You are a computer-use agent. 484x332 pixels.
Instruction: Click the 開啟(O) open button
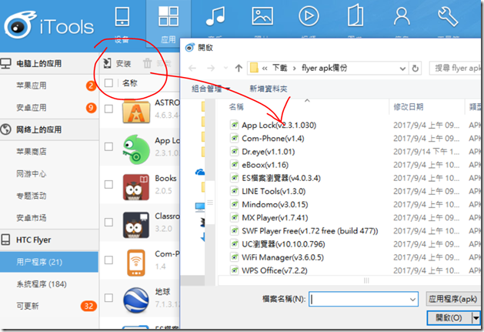449,318
